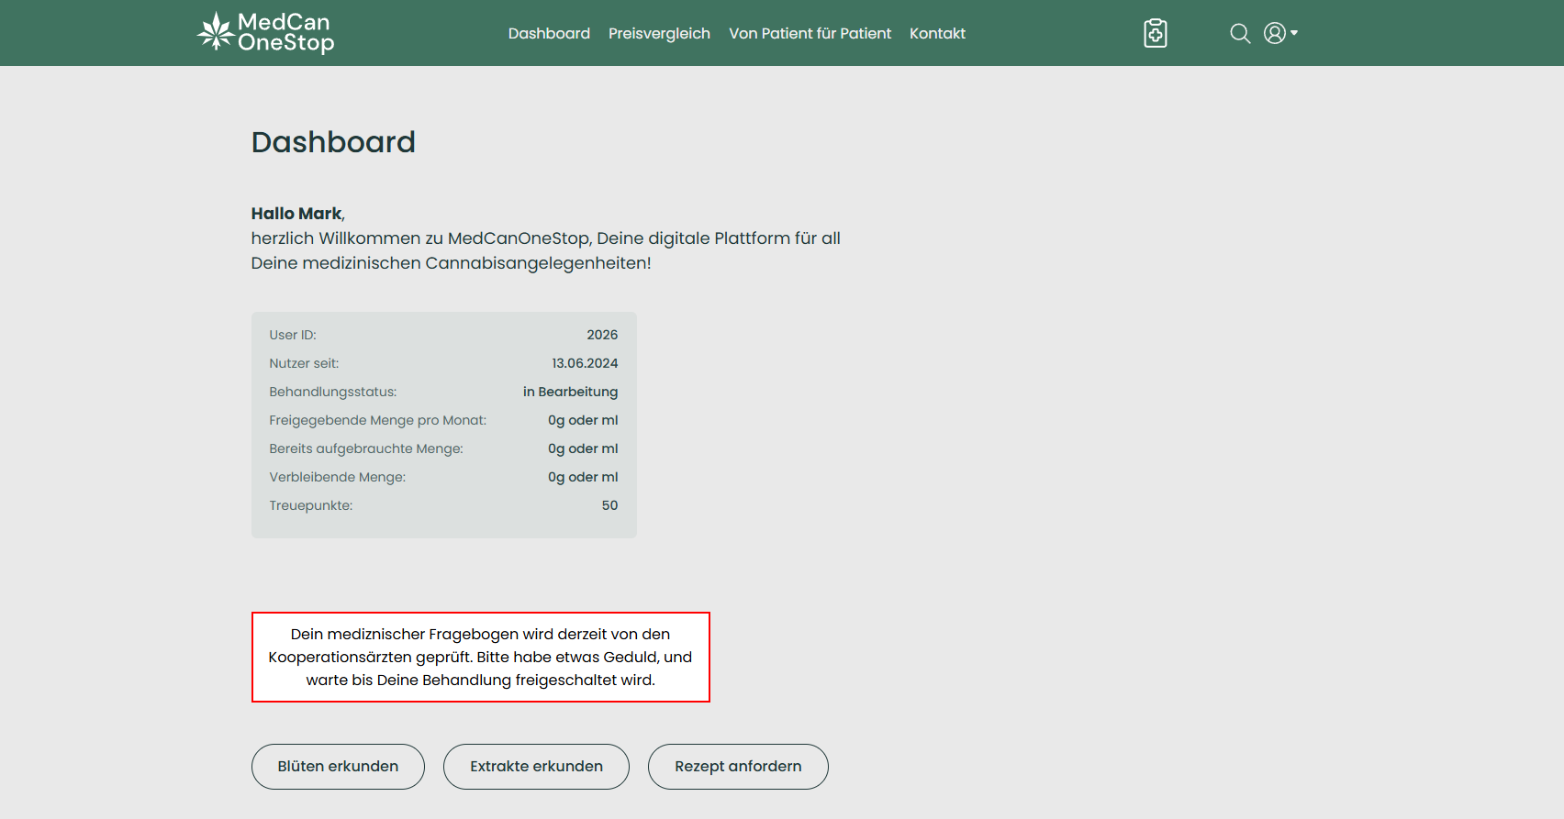This screenshot has width=1564, height=819.
Task: Open the medical clipboard icon in header
Action: 1155,33
